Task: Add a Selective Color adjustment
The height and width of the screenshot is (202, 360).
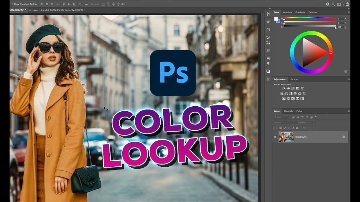Action: [298, 98]
